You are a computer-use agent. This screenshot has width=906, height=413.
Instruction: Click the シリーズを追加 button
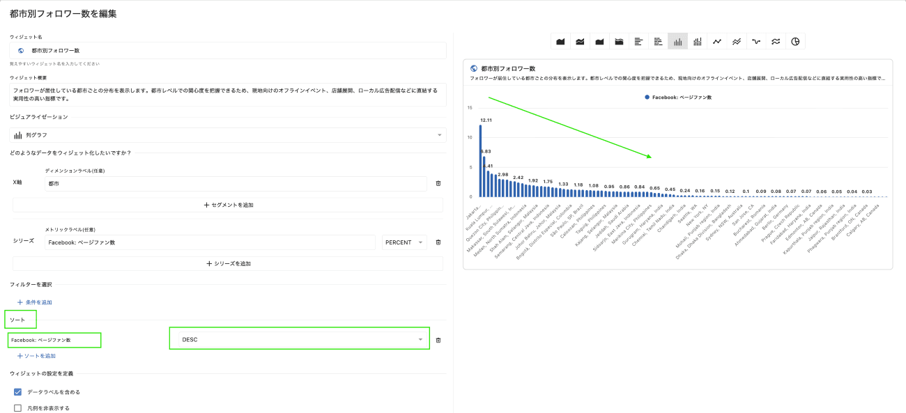pyautogui.click(x=228, y=264)
